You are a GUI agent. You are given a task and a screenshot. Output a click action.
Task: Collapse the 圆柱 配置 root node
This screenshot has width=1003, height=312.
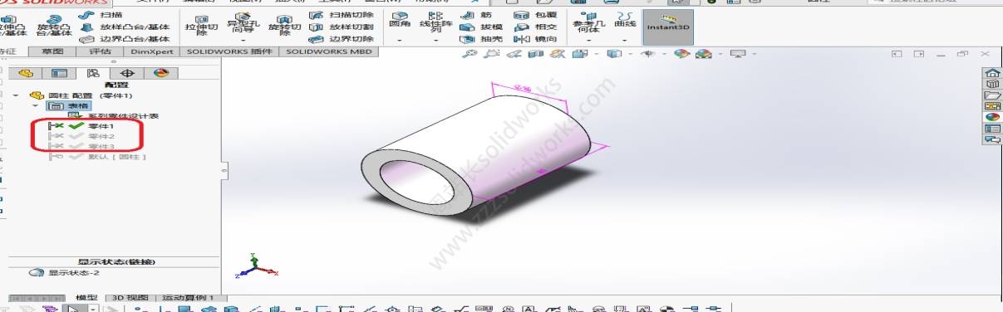pos(17,95)
